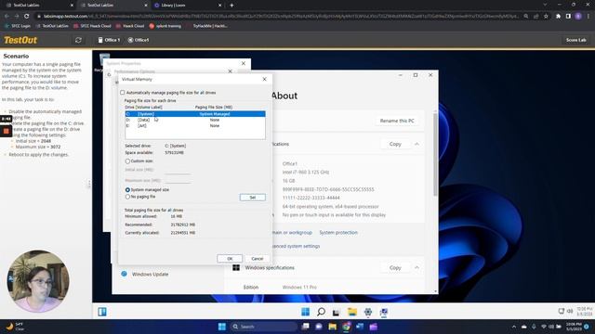Image resolution: width=595 pixels, height=334 pixels.
Task: Select the C: [System] drive row
Action: pos(195,114)
